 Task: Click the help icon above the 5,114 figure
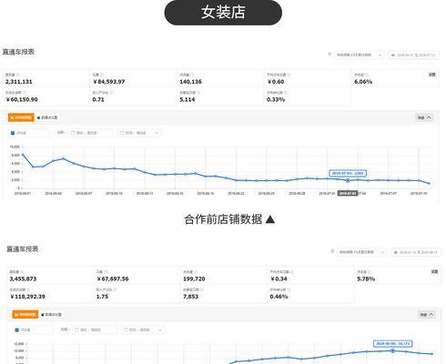coord(198,92)
